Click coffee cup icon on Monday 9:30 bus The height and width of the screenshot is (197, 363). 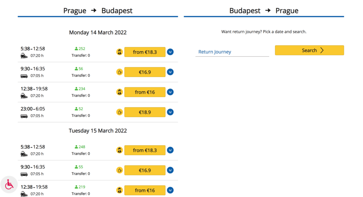(119, 72)
